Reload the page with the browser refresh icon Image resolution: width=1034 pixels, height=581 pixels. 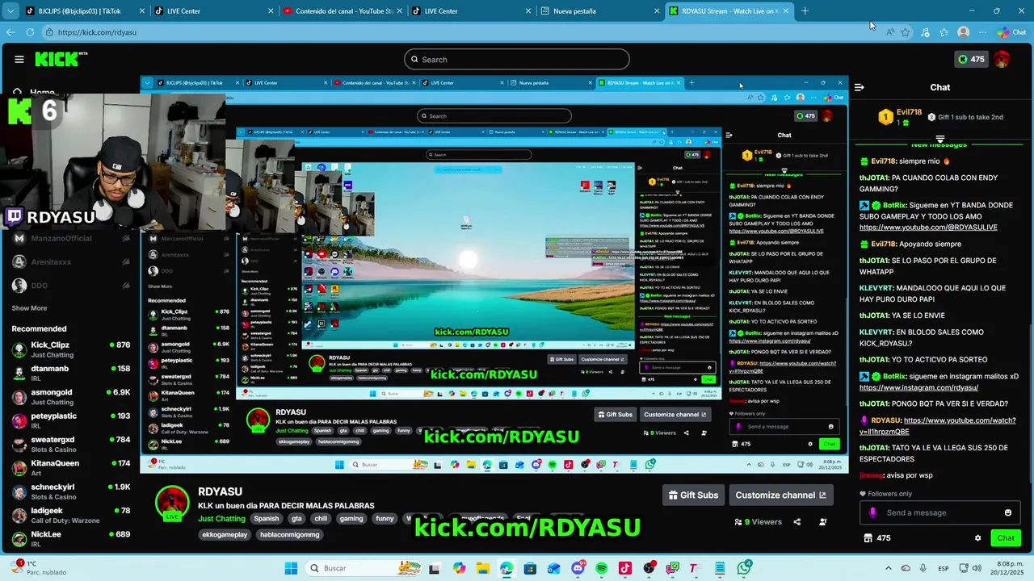click(30, 32)
